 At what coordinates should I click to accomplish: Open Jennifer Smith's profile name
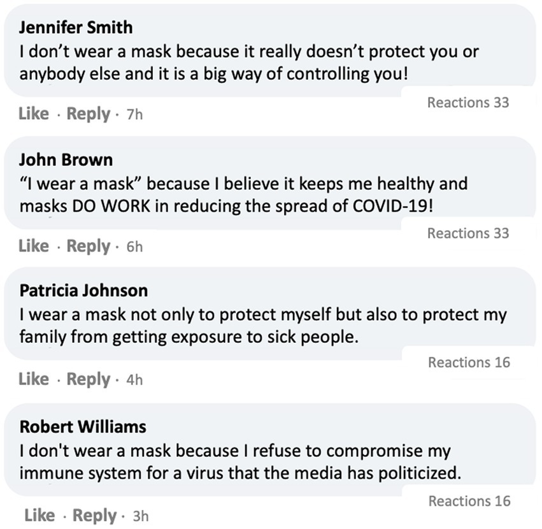pyautogui.click(x=76, y=27)
